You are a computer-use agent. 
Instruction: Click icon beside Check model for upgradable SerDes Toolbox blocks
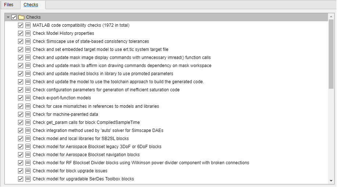tap(28, 179)
